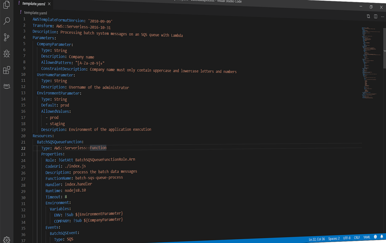The image size is (386, 243).
Task: Switch line endings by clicking CRLF
Action: coord(357,238)
